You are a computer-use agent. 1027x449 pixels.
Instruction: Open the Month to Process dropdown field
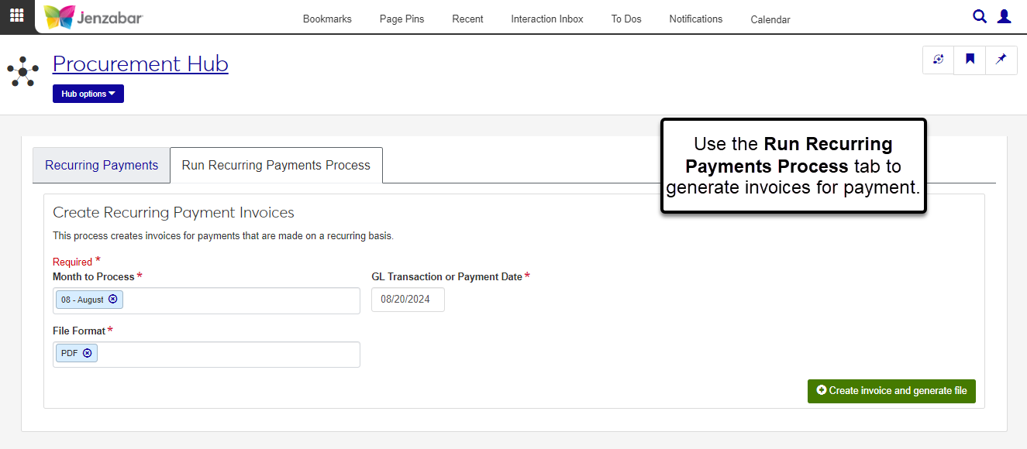pyautogui.click(x=240, y=300)
